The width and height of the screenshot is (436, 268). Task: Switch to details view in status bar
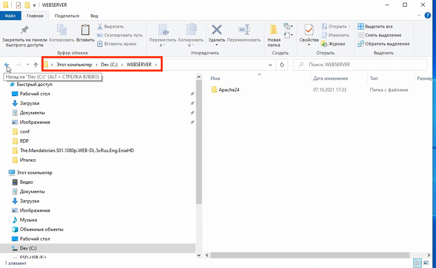pos(418,263)
